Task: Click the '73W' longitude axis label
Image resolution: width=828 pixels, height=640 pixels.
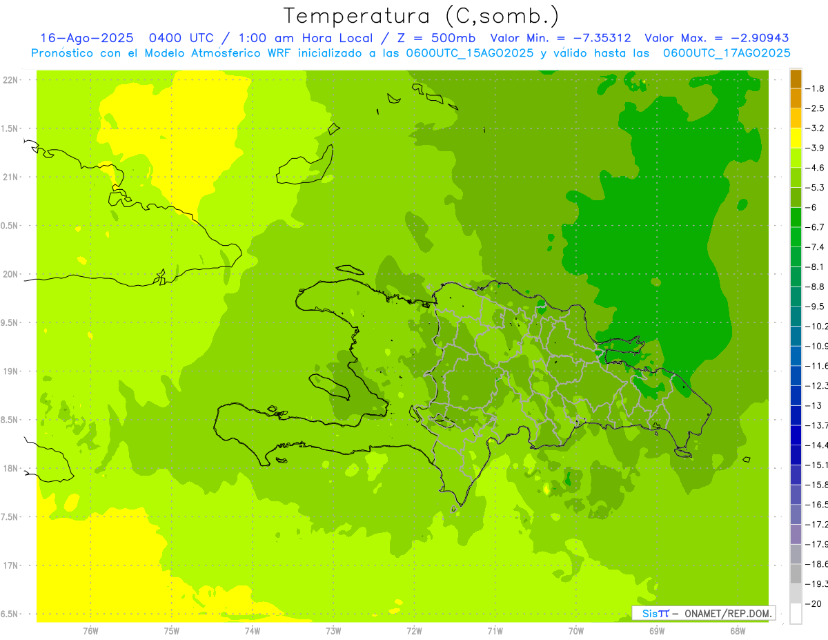Action: (x=333, y=630)
